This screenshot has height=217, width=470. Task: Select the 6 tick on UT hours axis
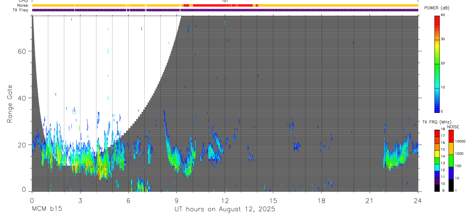coord(128,201)
